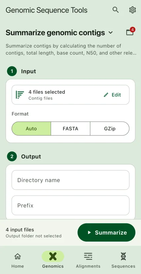Open the Sequences tab
Viewport: 141px width, 274px height.
[123, 260]
